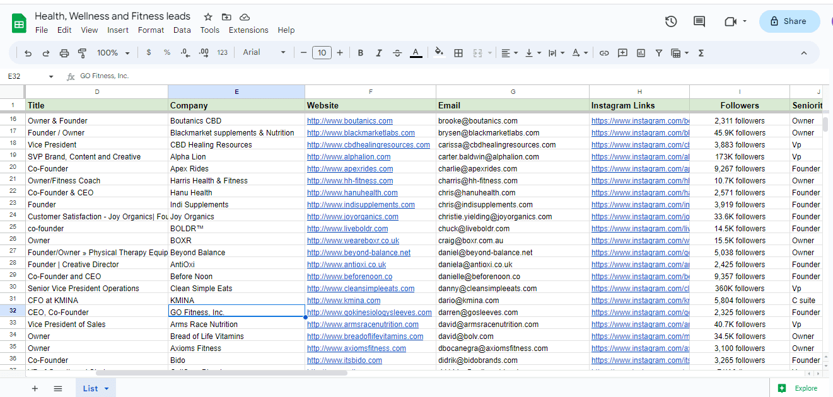Screen dimensions: 833x397
Task: Click the insert chart icon
Action: pyautogui.click(x=641, y=53)
